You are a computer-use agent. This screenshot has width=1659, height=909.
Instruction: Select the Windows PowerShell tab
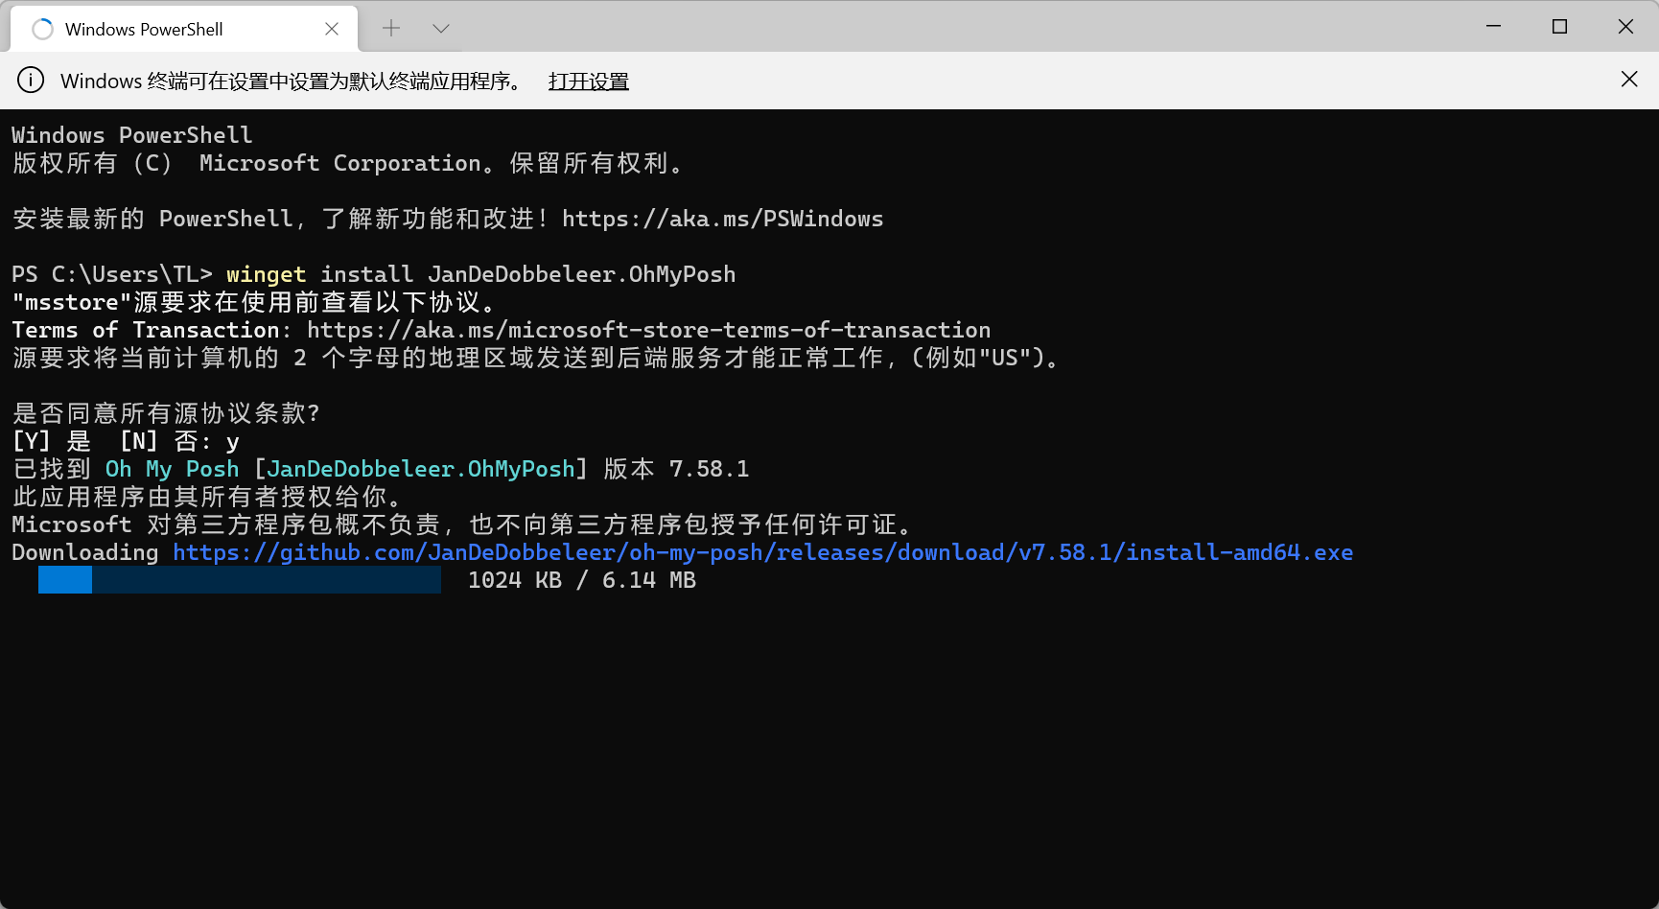click(144, 29)
